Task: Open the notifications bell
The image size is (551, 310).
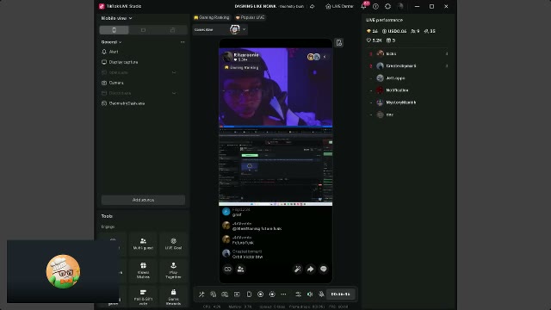Action: coord(363,6)
